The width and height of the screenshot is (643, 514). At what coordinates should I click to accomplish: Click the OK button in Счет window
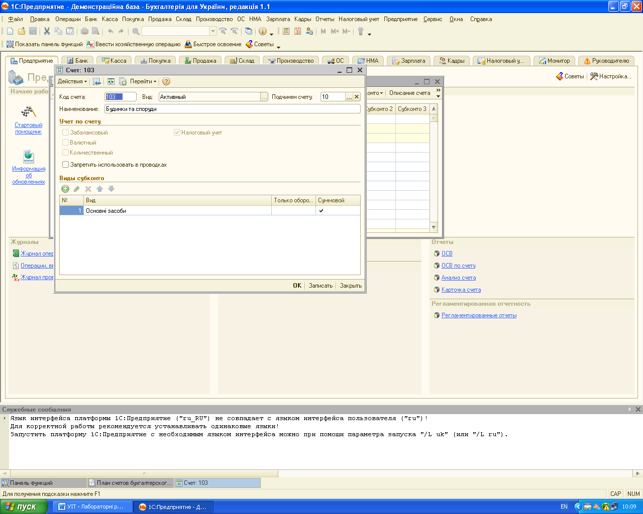point(297,286)
